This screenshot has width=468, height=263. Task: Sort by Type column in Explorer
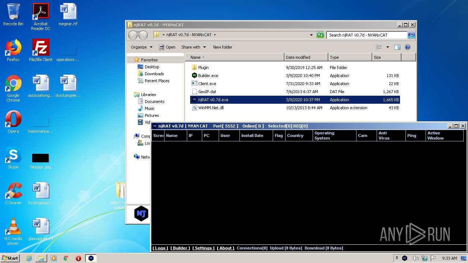350,57
